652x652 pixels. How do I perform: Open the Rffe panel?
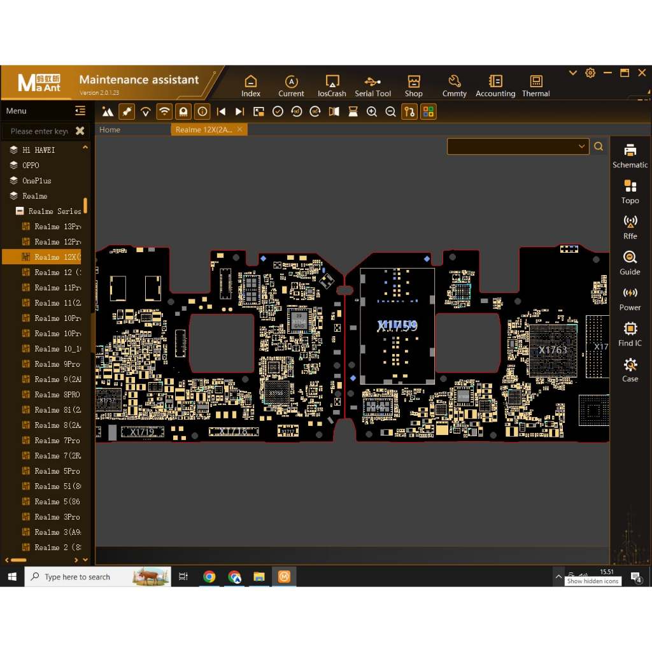630,227
